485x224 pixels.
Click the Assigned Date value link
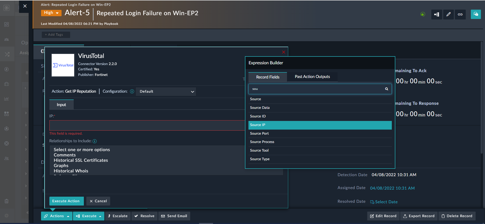(x=392, y=188)
